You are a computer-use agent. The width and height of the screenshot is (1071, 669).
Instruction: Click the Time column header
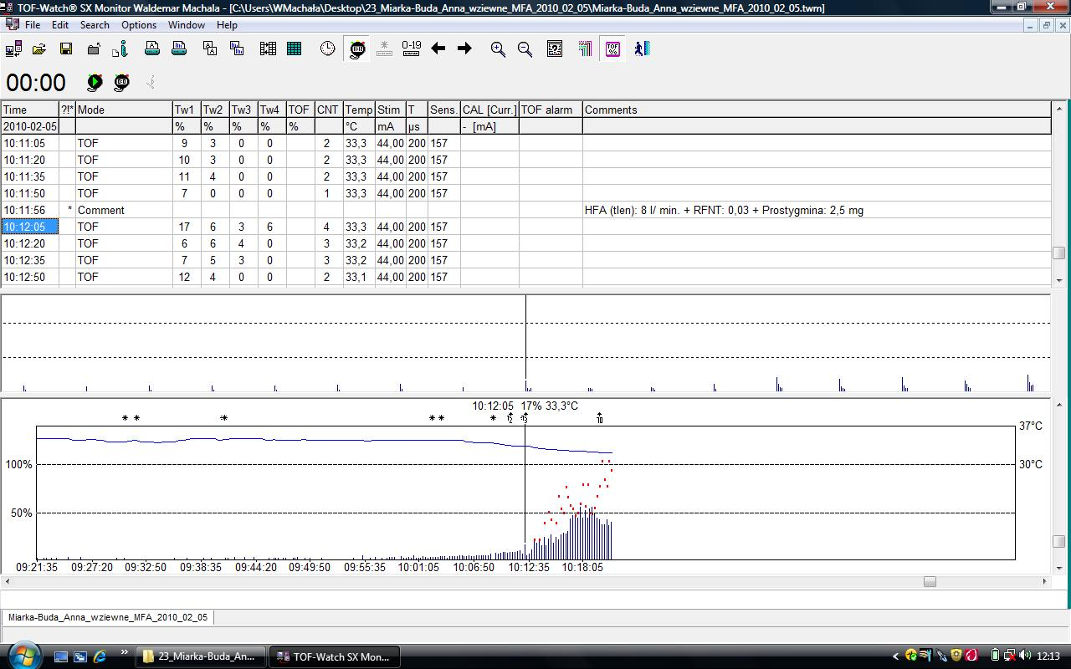[29, 110]
